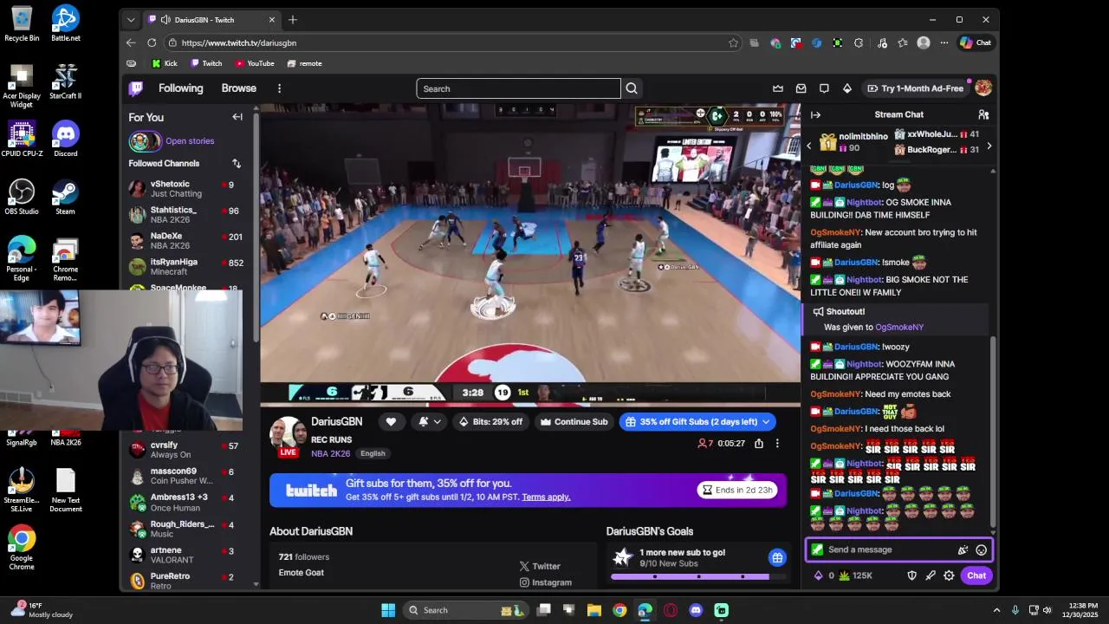
Task: Gift a sub via goal gift icon
Action: 777,557
